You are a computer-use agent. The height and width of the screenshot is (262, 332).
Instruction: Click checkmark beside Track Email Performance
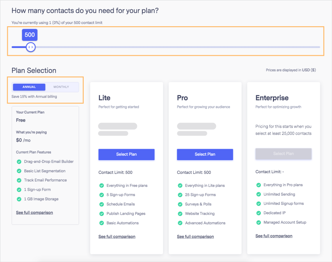point(19,180)
